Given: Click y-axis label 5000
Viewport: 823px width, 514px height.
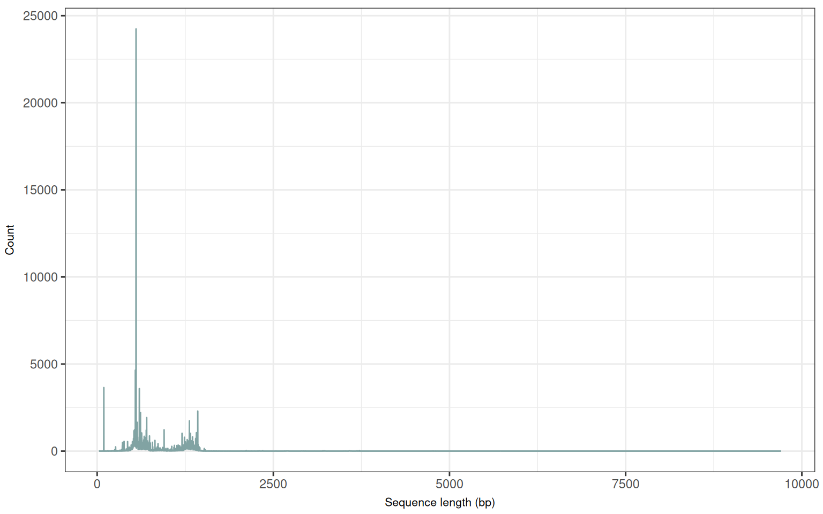Looking at the screenshot, I should [x=43, y=364].
